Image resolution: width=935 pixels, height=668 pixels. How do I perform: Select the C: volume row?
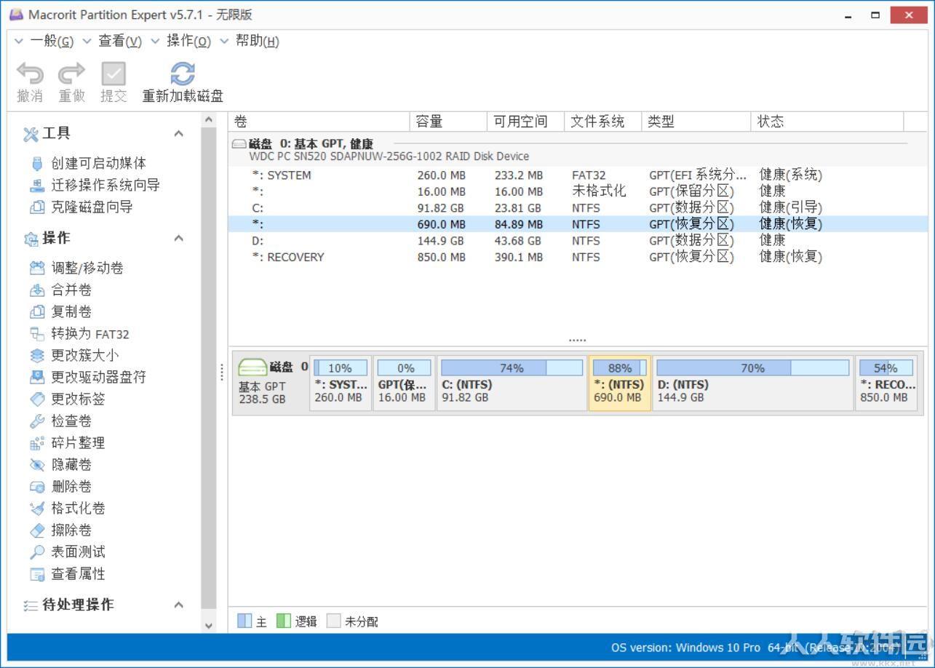[x=578, y=208]
